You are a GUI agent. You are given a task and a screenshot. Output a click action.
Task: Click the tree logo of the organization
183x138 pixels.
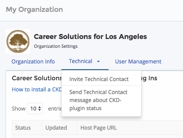(18, 41)
